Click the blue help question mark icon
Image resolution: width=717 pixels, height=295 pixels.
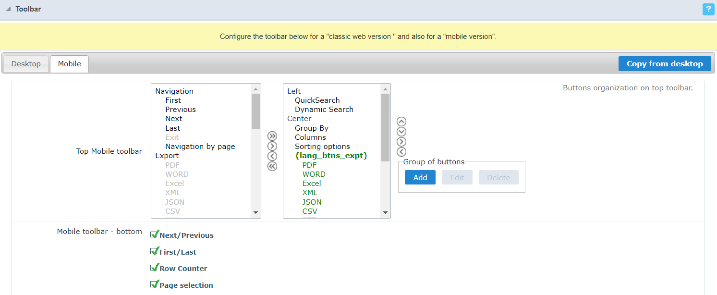707,9
